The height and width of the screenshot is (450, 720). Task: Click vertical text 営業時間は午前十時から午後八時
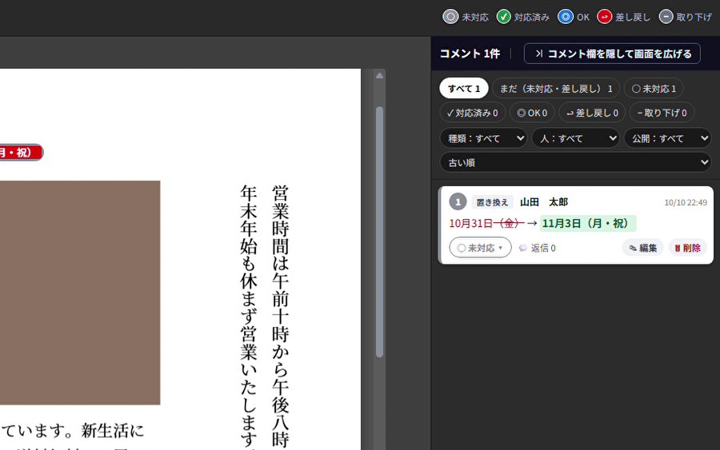pos(280,317)
